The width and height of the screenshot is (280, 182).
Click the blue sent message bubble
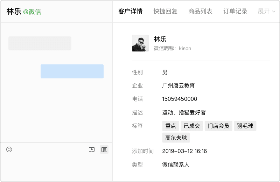[x=72, y=71]
